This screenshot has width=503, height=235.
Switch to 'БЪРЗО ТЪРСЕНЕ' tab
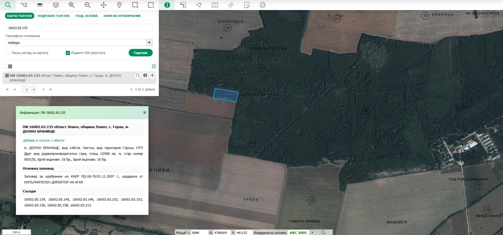[x=19, y=16]
